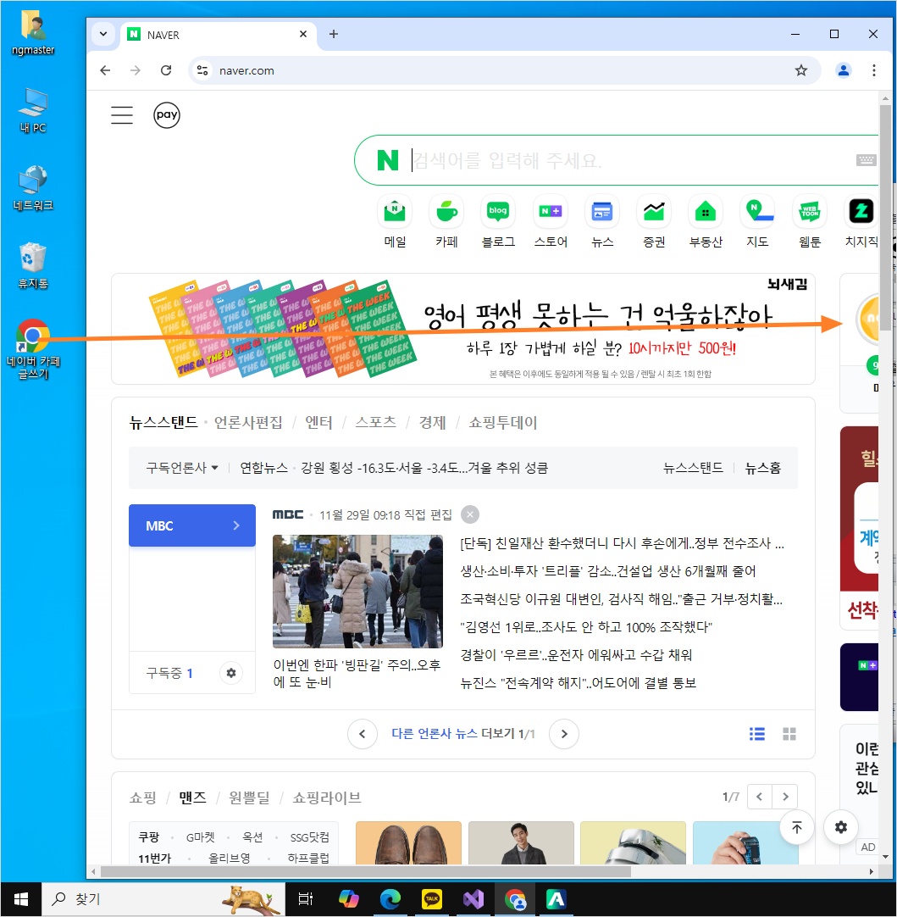This screenshot has height=917, width=897.
Task: Switch to the 쇼핑 tab
Action: pyautogui.click(x=142, y=798)
